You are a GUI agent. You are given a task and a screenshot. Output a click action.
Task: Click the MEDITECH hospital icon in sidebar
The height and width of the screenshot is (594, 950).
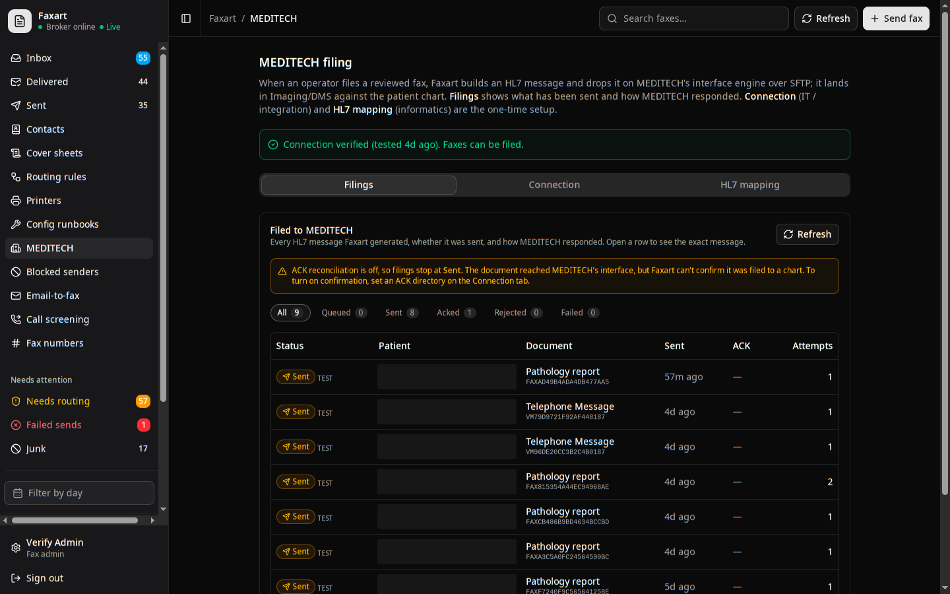click(16, 248)
